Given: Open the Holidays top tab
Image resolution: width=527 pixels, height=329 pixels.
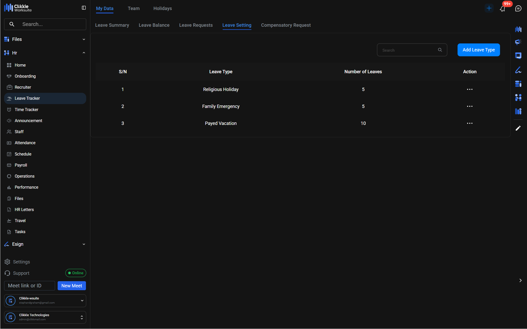Looking at the screenshot, I should pyautogui.click(x=162, y=8).
